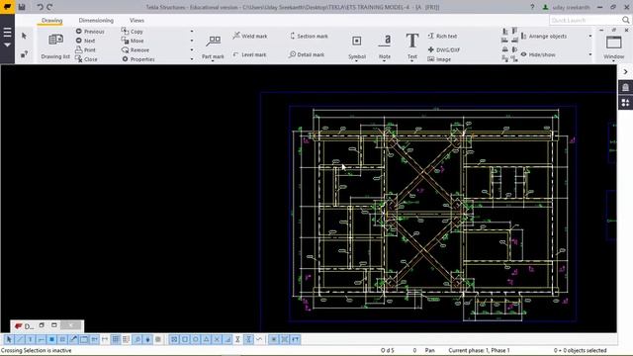Activate the context help pointer icon

(x=24, y=54)
